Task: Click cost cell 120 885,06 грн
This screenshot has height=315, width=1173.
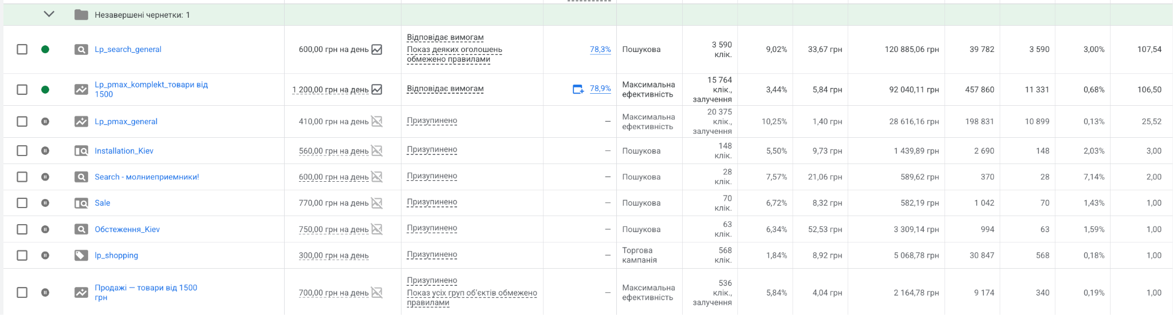Action: pyautogui.click(x=912, y=50)
